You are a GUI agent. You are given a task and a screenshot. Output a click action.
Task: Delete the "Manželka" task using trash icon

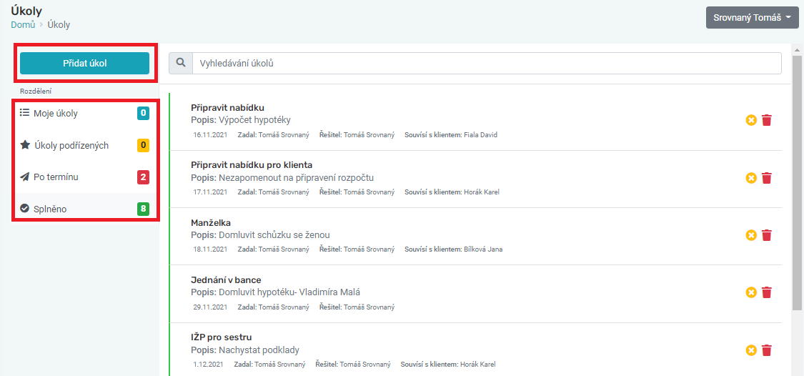[767, 235]
